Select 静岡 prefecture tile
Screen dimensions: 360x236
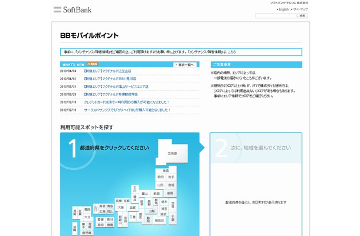coord(148,220)
